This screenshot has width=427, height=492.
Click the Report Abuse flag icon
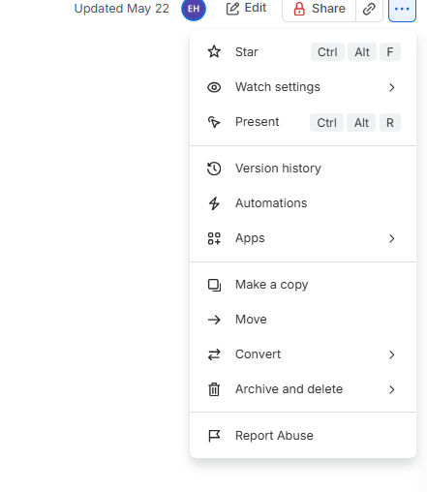click(x=214, y=436)
